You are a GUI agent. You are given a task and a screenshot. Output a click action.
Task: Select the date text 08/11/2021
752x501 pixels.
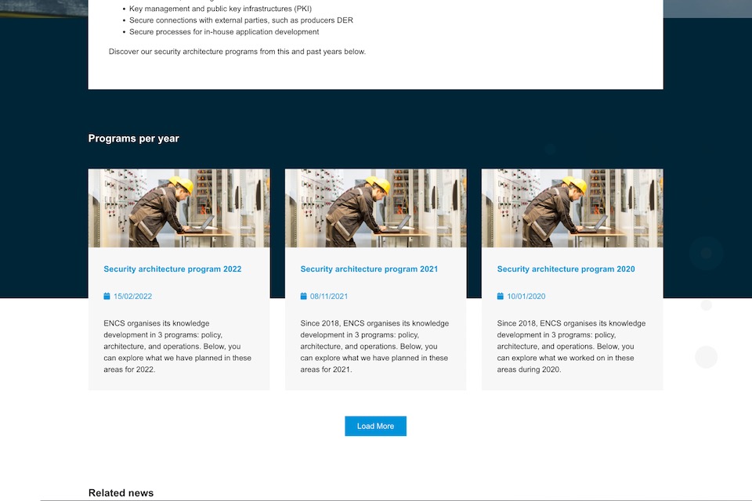point(329,296)
